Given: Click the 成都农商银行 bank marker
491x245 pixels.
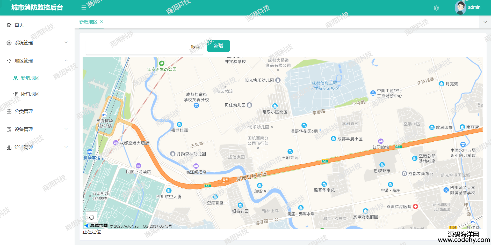Looking at the screenshot, I should tap(405, 173).
